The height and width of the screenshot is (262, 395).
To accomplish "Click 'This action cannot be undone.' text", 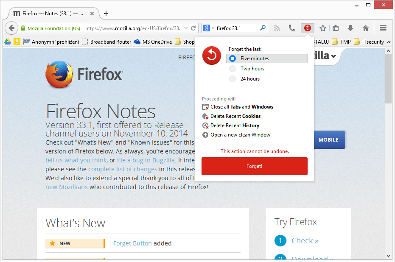I will click(x=255, y=151).
